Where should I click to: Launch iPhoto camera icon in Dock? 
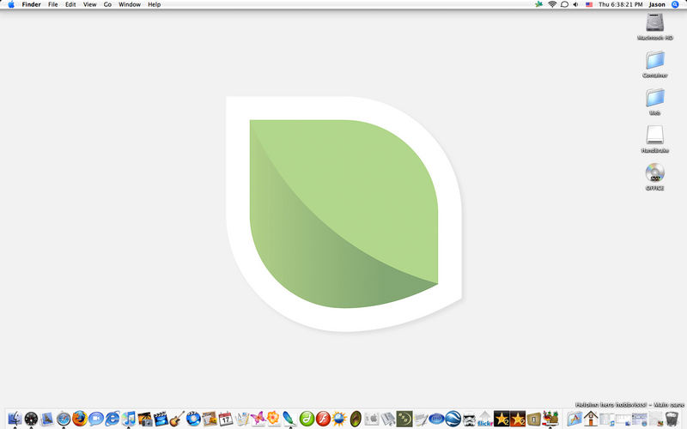[x=144, y=419]
